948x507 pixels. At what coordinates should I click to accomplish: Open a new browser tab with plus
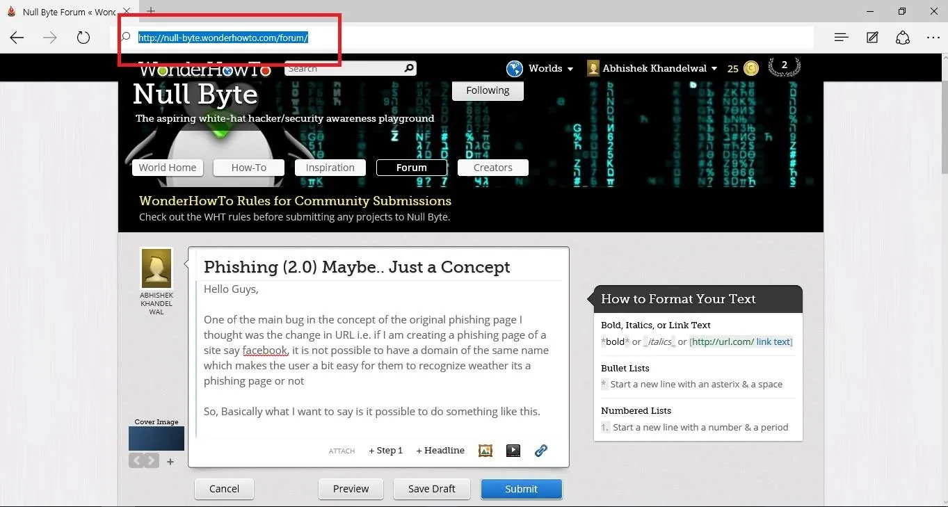point(150,11)
